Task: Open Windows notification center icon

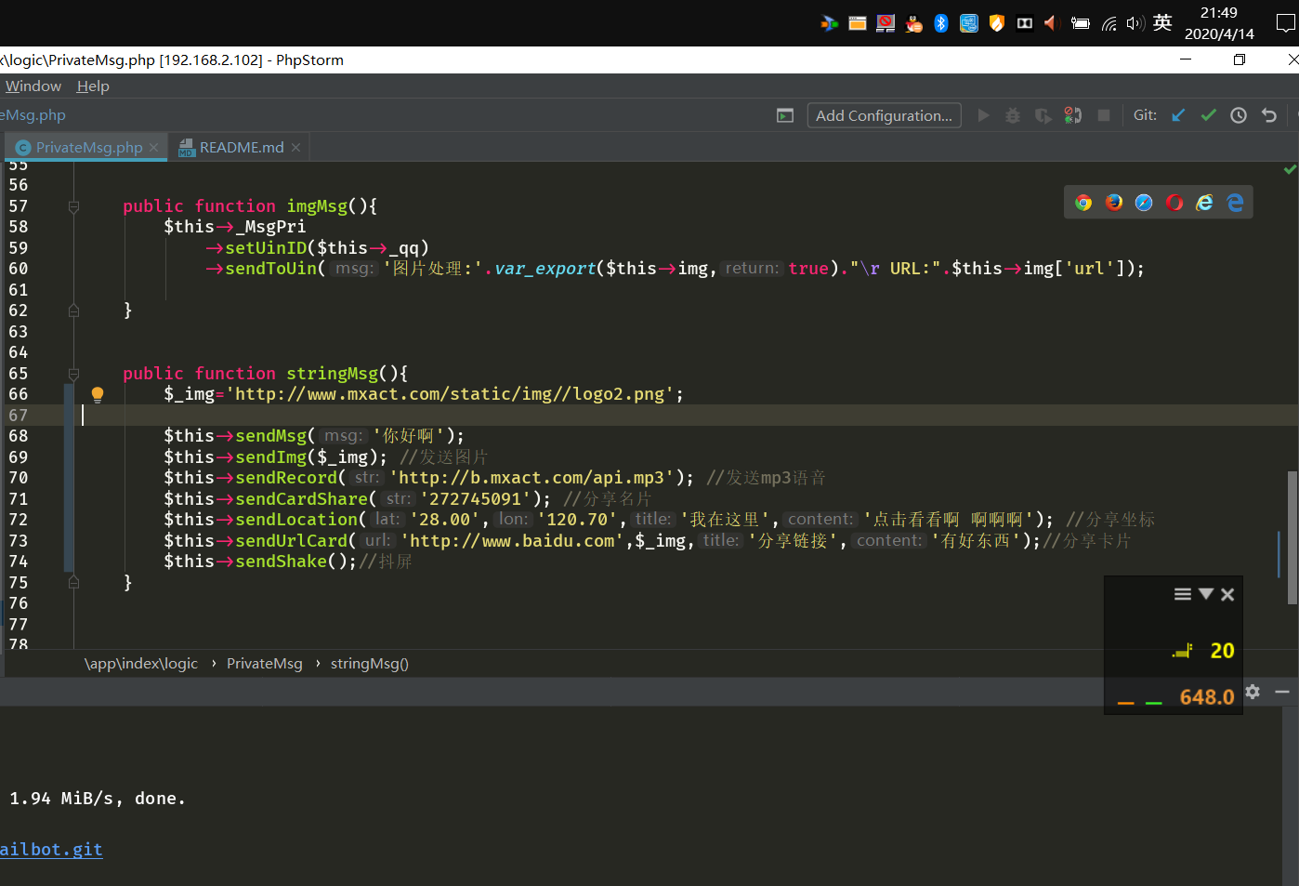Action: [1286, 23]
